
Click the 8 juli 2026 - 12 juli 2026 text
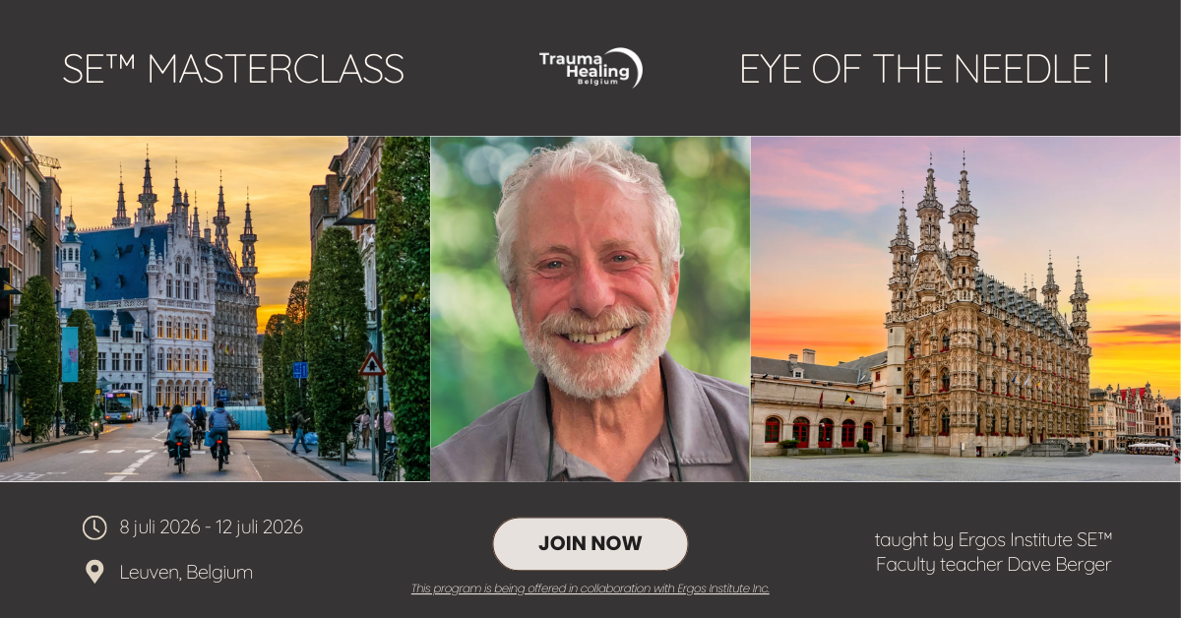[212, 527]
